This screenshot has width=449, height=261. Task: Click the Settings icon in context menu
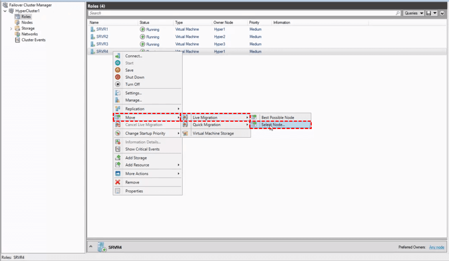coord(118,93)
